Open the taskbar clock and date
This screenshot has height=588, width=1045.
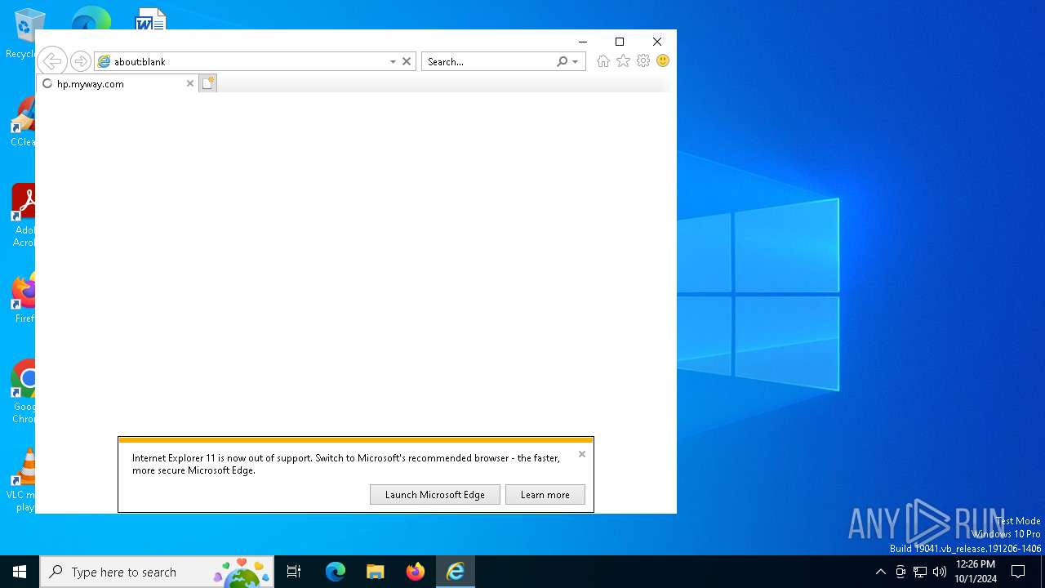976,572
